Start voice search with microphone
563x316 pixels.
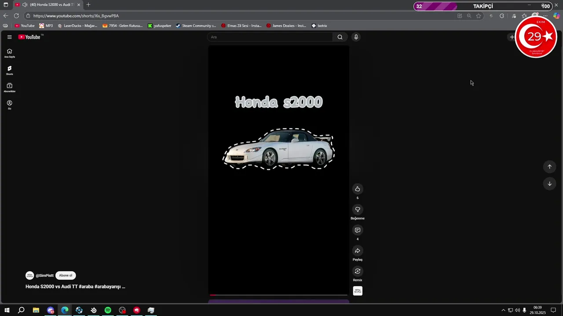[x=356, y=37]
